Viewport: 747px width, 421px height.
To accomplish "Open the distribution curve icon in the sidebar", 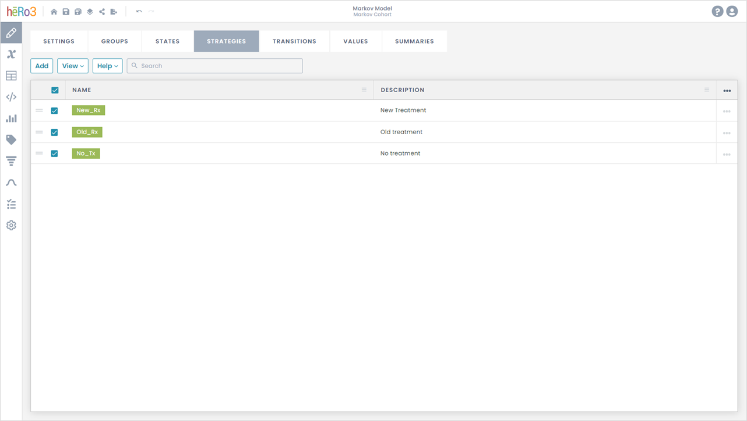I will (x=11, y=183).
